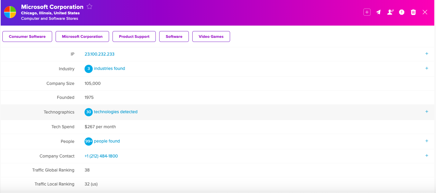Image resolution: width=436 pixels, height=193 pixels.
Task: Click the Tech Spend value $267 per month
Action: [100, 127]
